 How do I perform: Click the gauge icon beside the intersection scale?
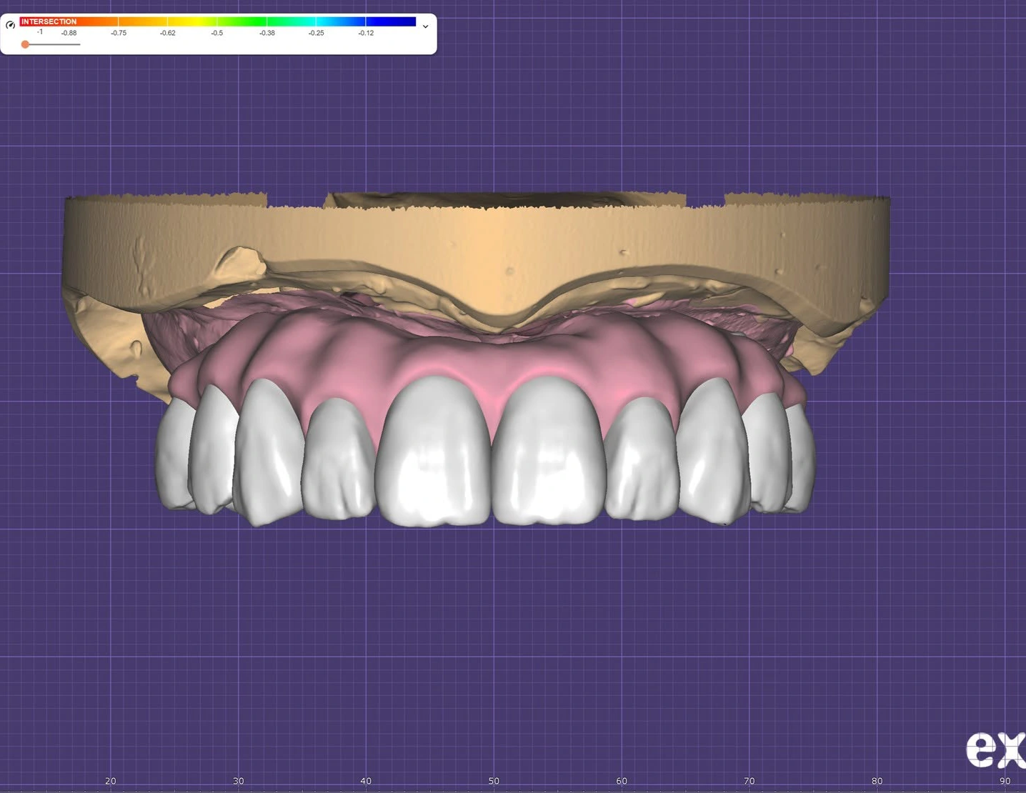coord(10,25)
